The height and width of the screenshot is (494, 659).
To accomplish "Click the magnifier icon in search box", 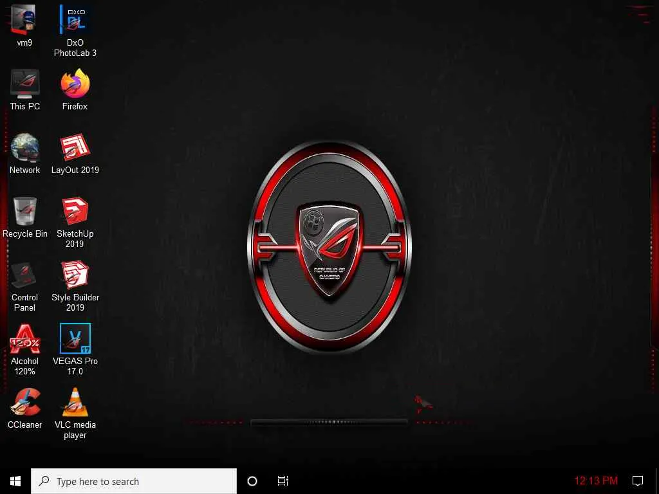I will pos(44,481).
